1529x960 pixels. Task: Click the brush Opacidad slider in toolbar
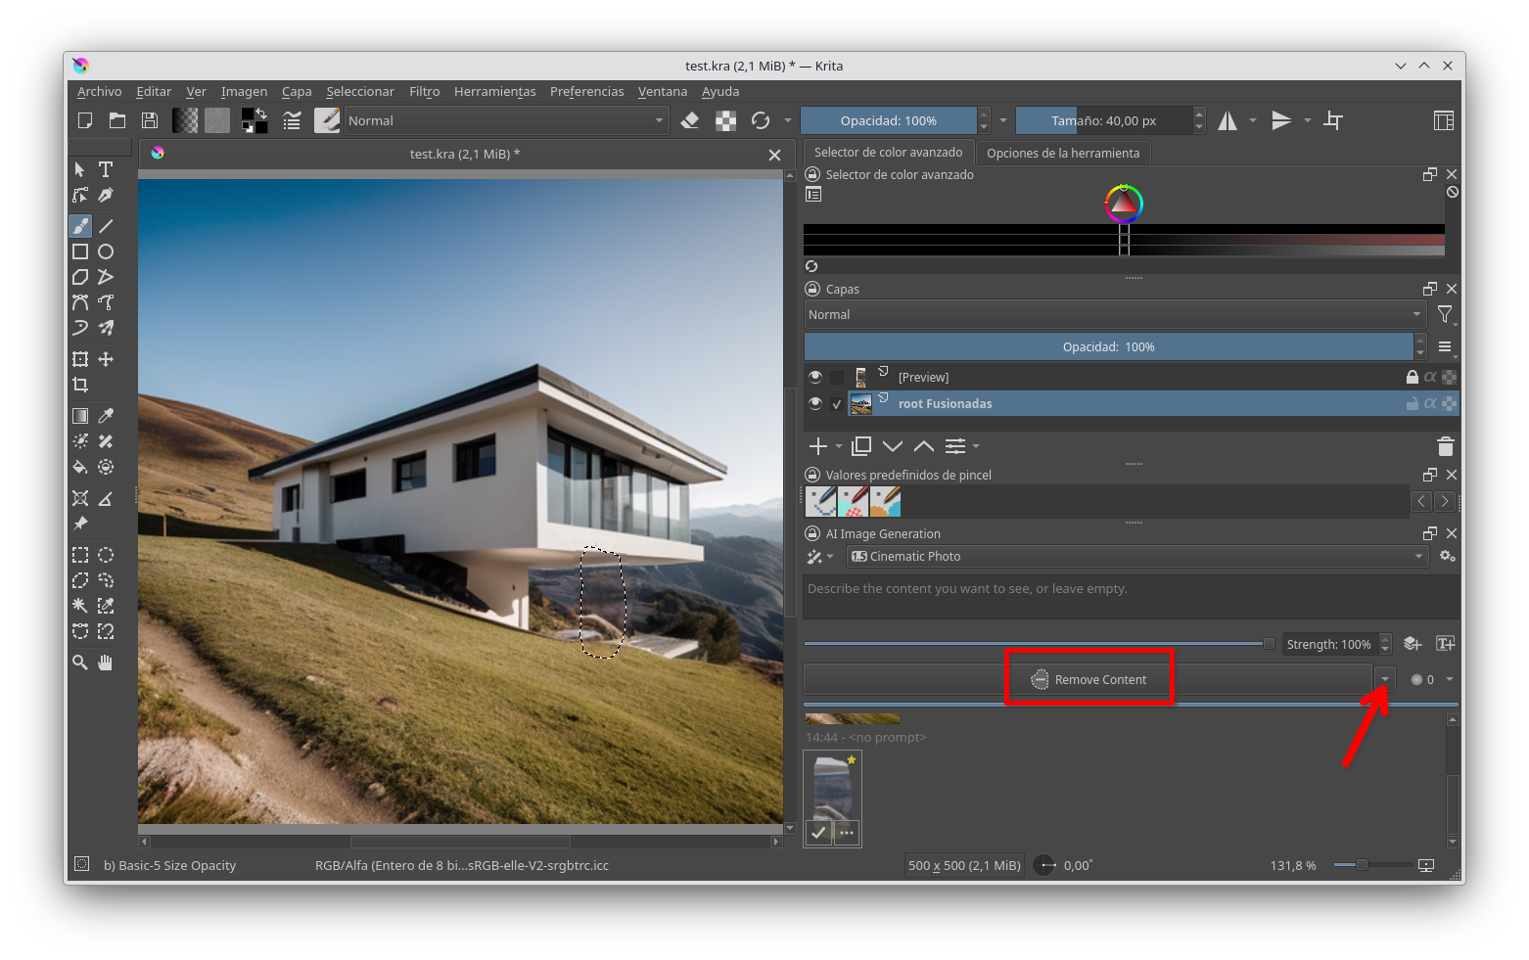(x=888, y=120)
